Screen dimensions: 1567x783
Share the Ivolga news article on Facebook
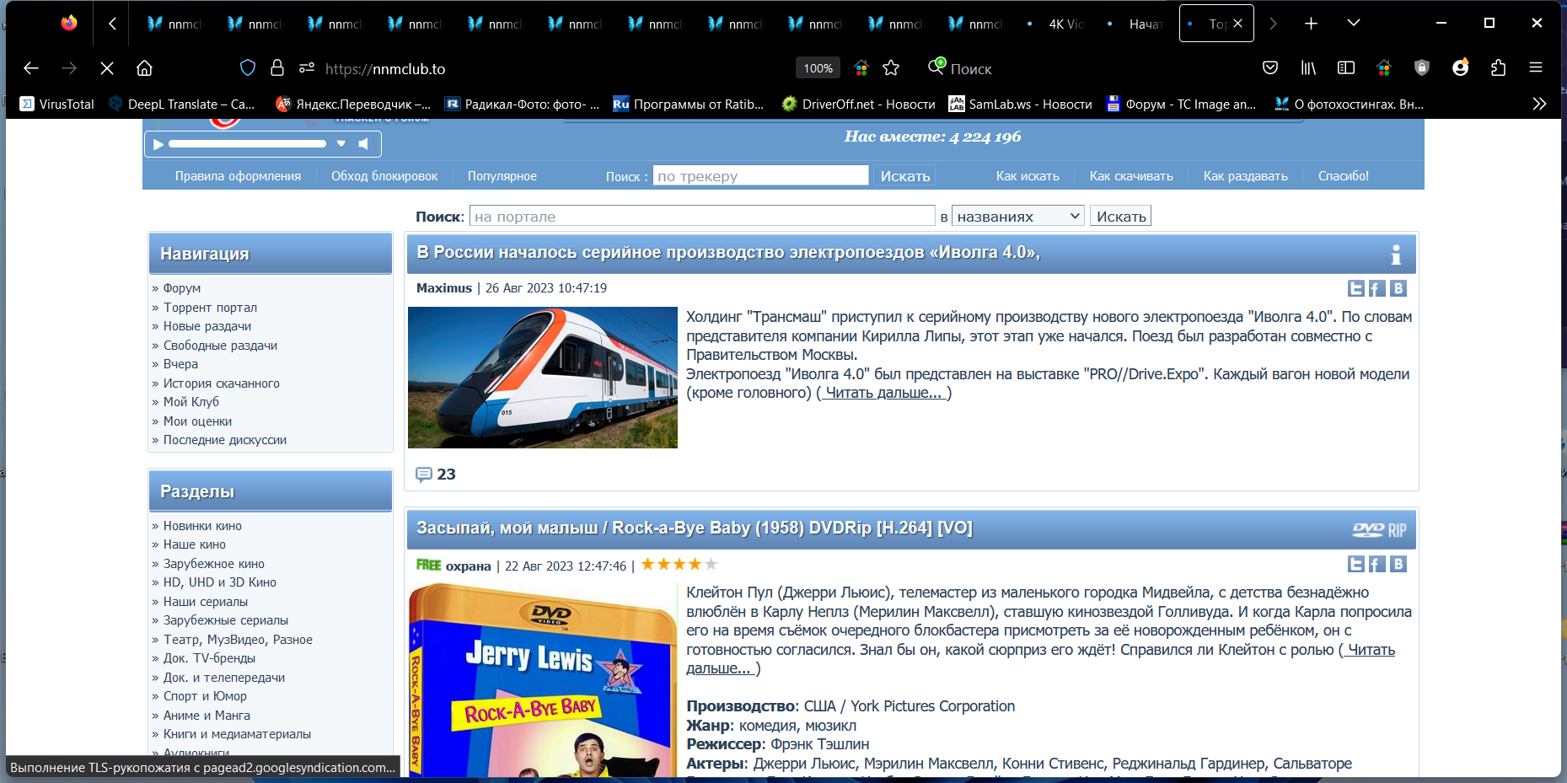1376,288
